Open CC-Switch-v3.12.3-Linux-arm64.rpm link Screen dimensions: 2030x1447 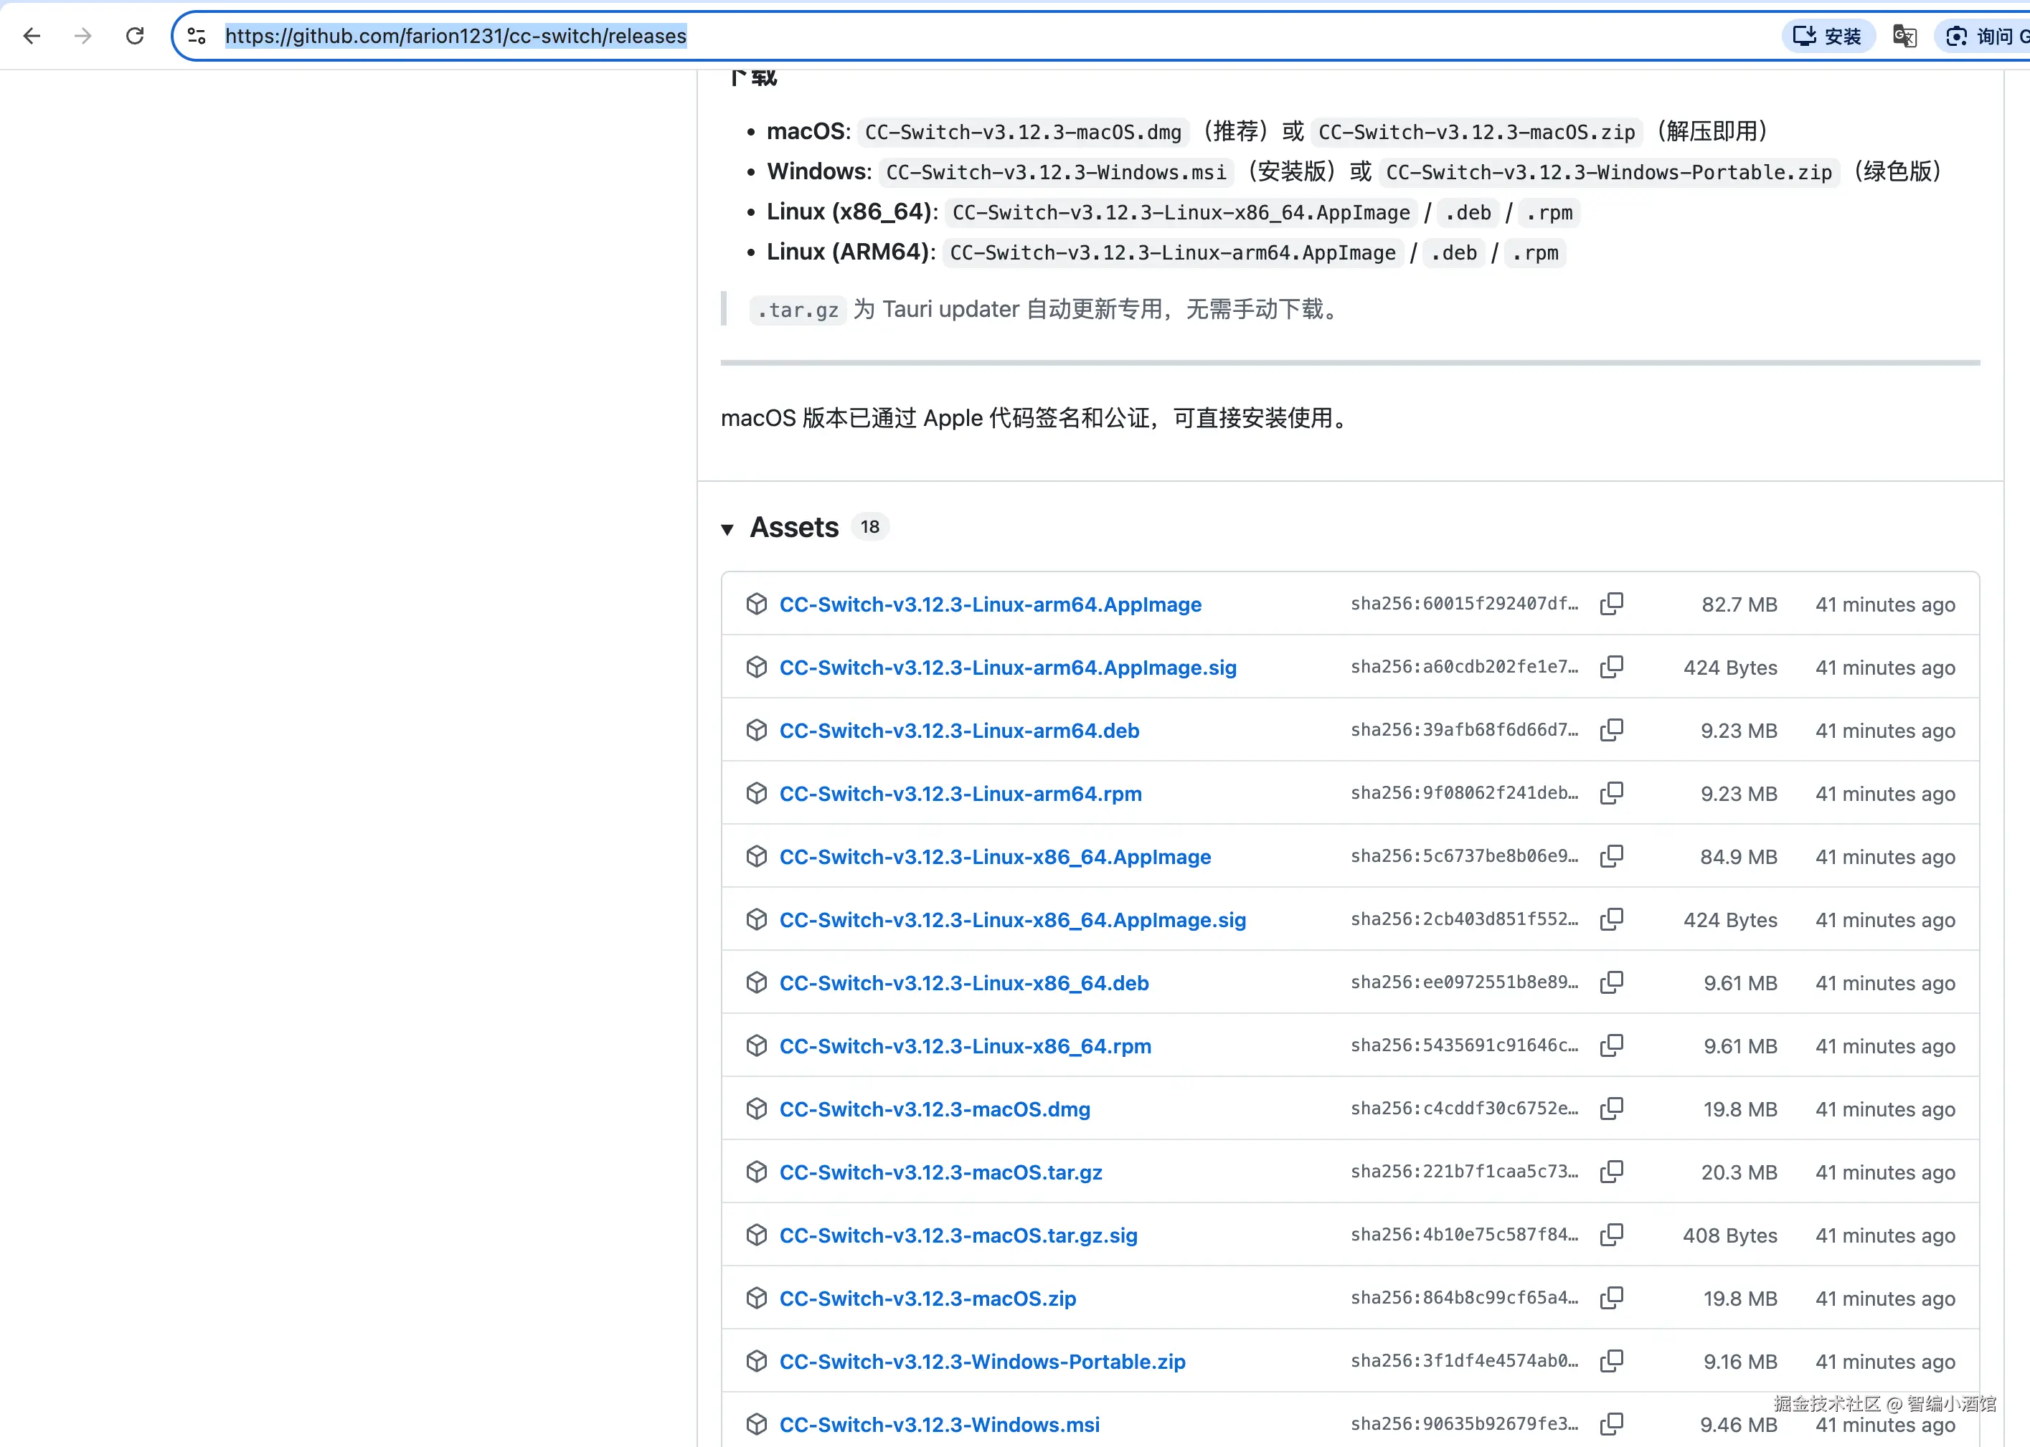960,794
